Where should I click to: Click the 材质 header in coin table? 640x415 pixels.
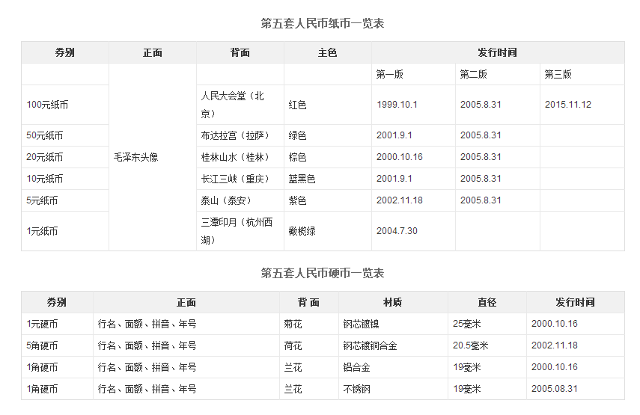(x=393, y=303)
